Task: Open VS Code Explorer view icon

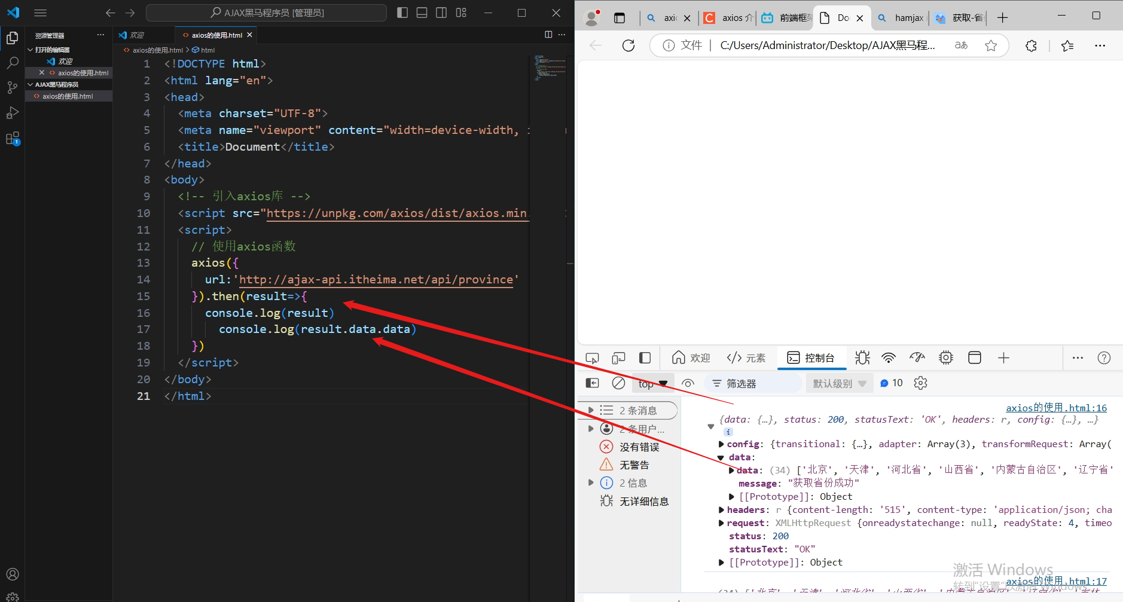Action: click(12, 38)
